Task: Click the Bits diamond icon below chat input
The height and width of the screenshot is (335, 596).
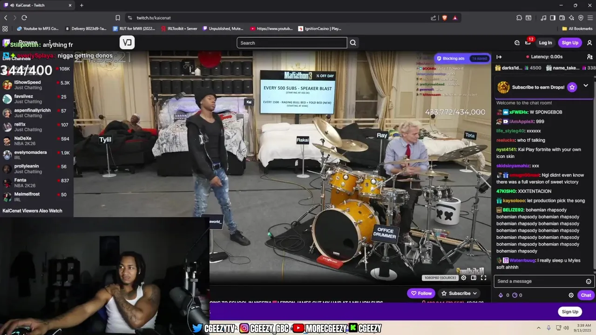Action: pos(501,295)
